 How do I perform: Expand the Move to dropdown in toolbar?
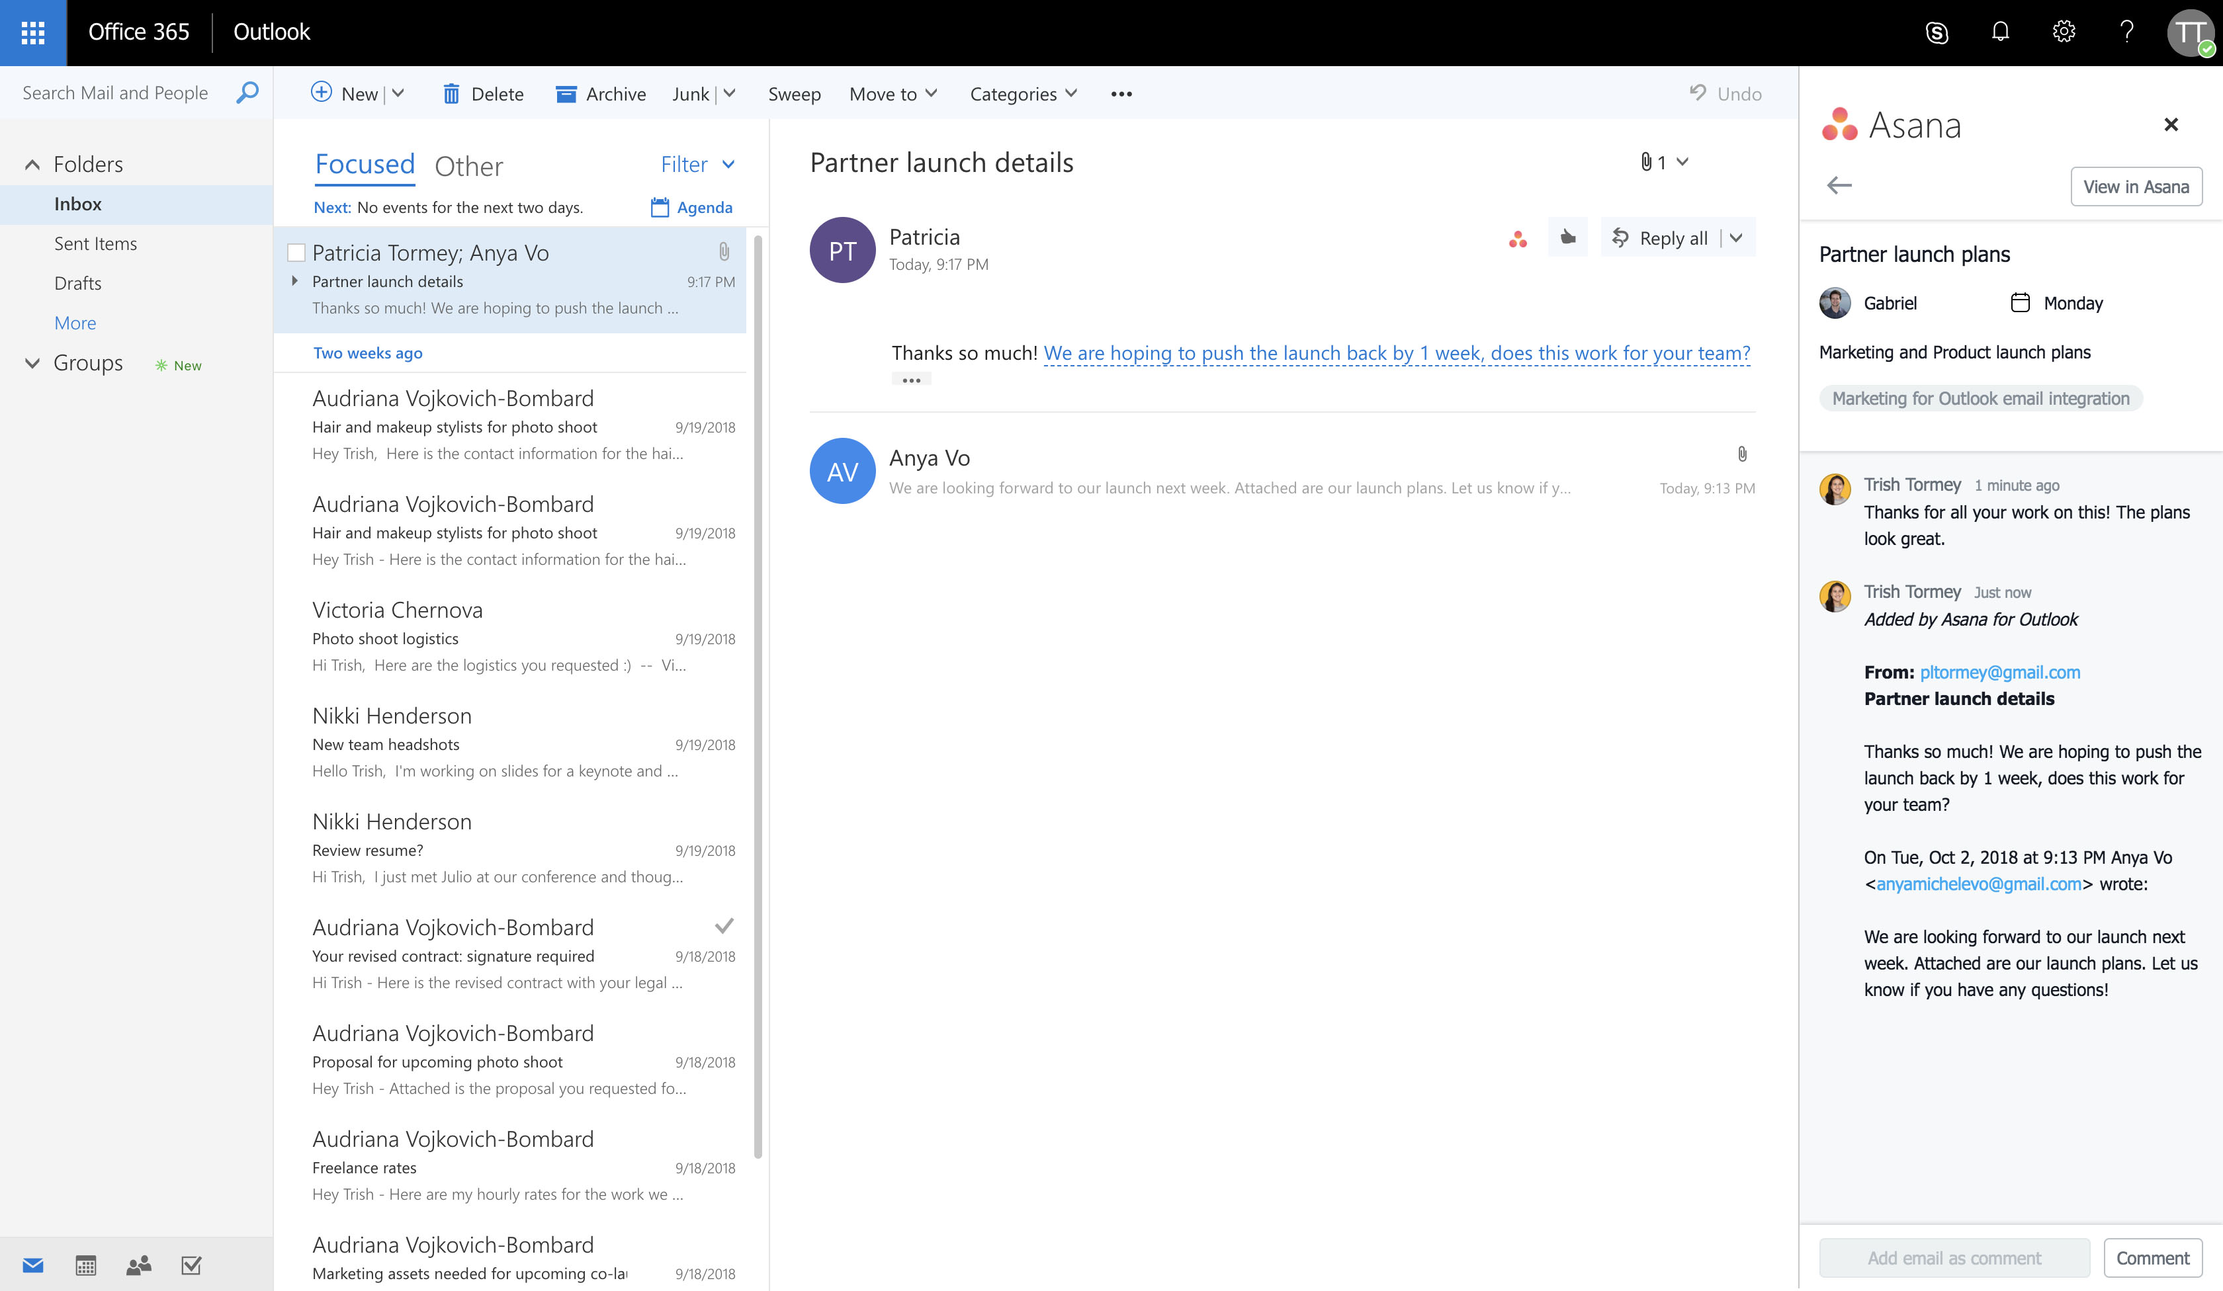click(x=892, y=94)
